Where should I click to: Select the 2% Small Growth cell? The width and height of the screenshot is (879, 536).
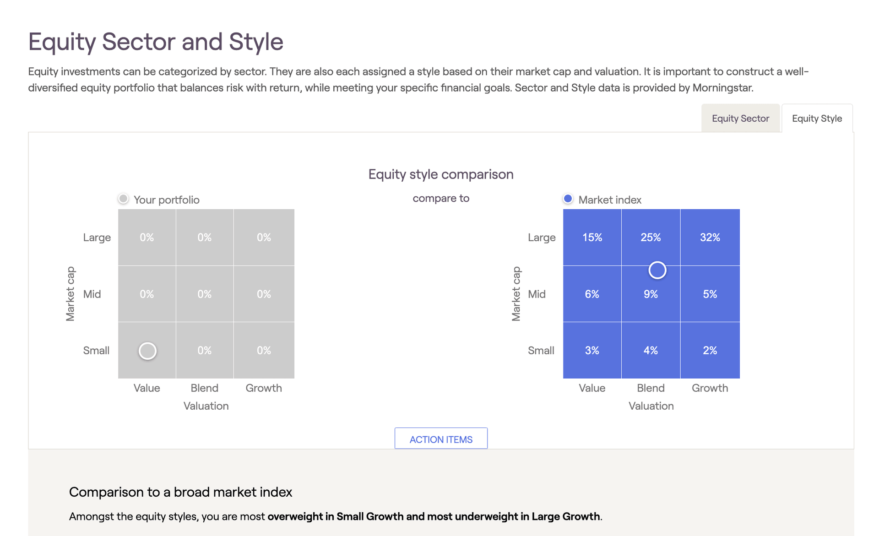pyautogui.click(x=710, y=350)
